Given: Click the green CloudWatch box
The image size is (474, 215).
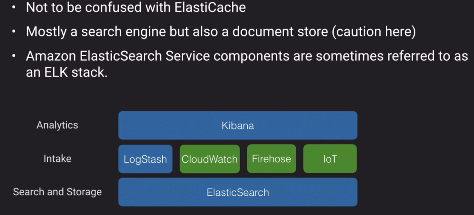Looking at the screenshot, I should pyautogui.click(x=210, y=159).
